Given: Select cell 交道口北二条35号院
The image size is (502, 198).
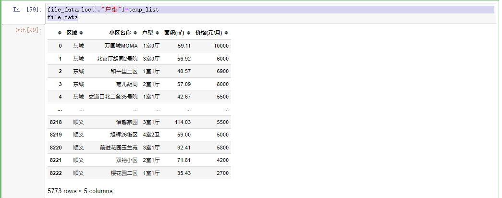Looking at the screenshot, I should (x=113, y=97).
